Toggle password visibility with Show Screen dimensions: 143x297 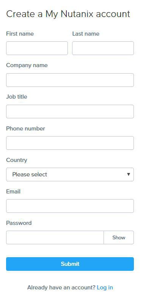(119, 237)
